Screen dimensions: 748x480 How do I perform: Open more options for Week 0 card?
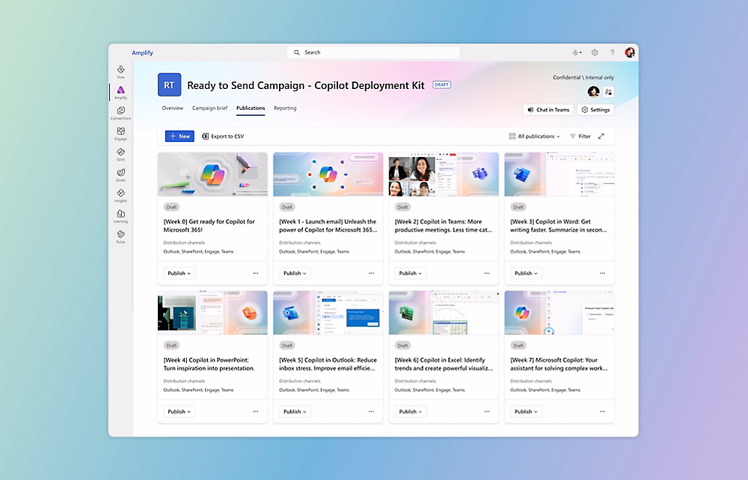tap(256, 273)
